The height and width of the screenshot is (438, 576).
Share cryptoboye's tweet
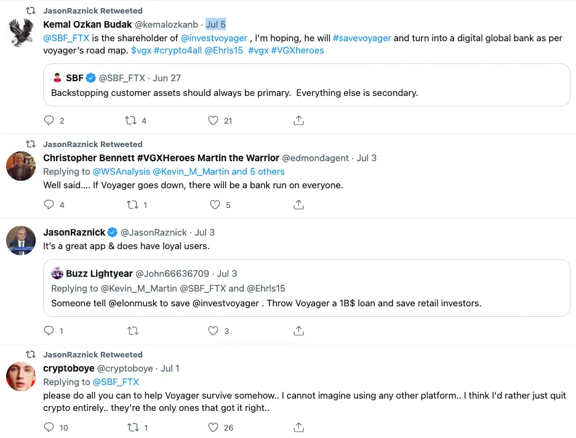click(x=298, y=427)
